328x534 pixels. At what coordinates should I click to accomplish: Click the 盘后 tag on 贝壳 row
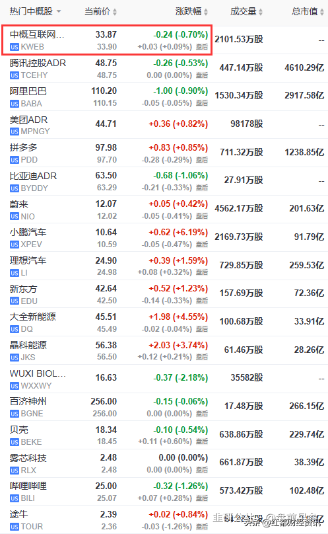tap(202, 441)
